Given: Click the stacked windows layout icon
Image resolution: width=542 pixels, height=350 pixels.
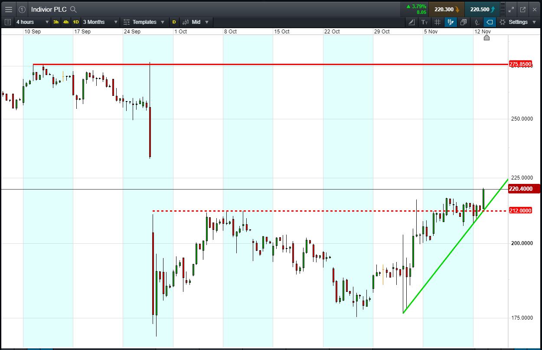Looking at the screenshot, I should tap(464, 22).
